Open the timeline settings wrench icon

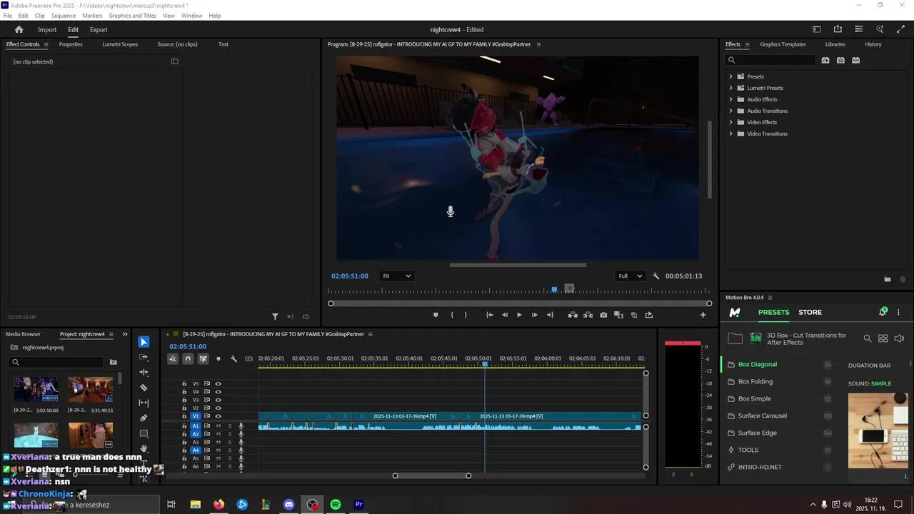tap(234, 358)
